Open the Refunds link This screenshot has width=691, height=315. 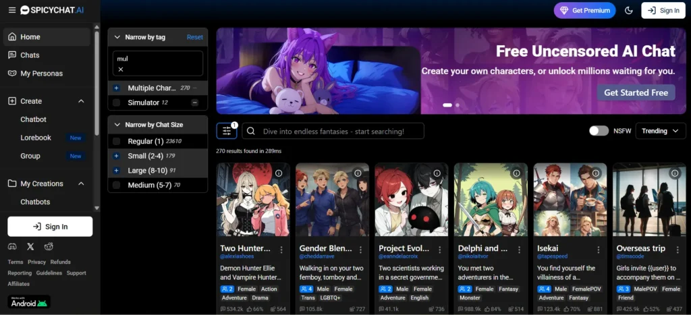pyautogui.click(x=60, y=262)
